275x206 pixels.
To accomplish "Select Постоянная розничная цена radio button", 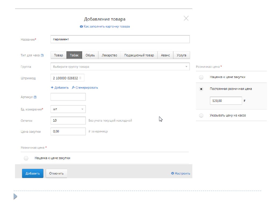I will [x=201, y=89].
